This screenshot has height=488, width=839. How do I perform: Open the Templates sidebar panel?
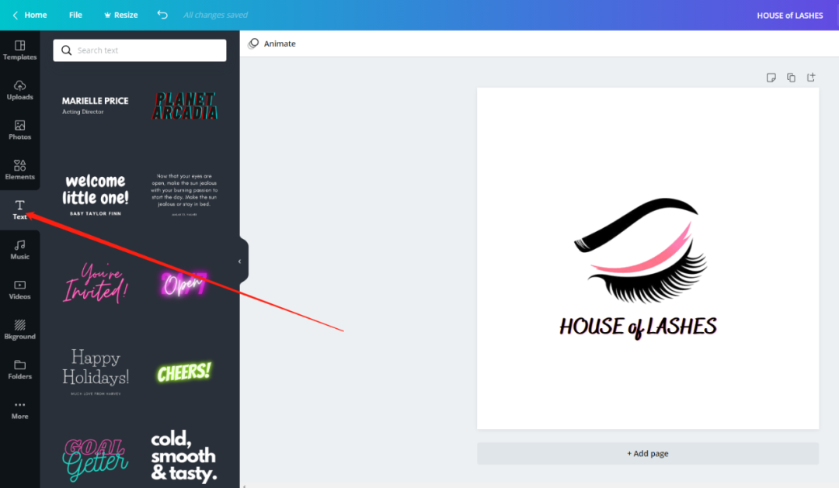[19, 50]
